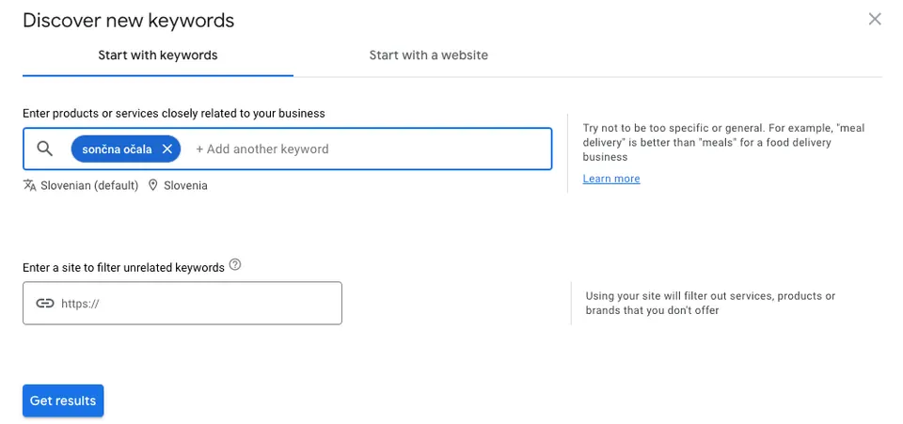Open the Learn more link
Viewport: 903px width, 424px height.
611,179
